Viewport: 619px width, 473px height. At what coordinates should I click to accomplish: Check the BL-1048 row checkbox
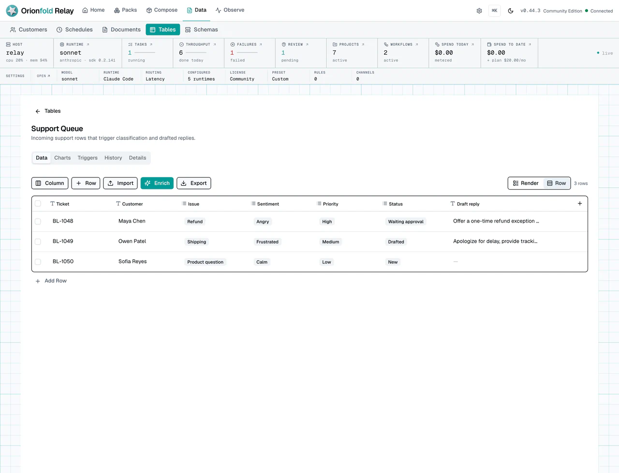coord(38,222)
